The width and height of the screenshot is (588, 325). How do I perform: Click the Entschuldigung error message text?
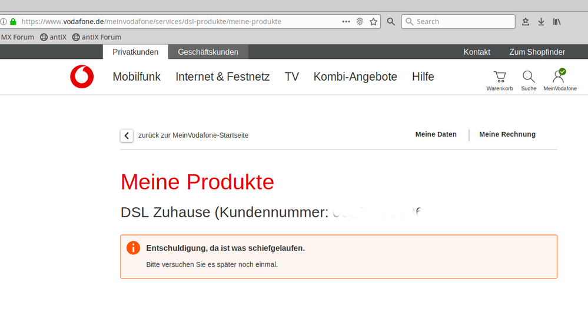click(225, 248)
